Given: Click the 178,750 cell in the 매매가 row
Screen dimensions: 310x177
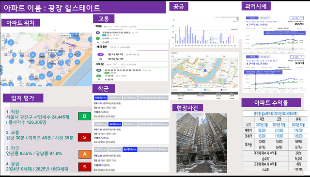Looking at the screenshot, I should (x=298, y=130).
